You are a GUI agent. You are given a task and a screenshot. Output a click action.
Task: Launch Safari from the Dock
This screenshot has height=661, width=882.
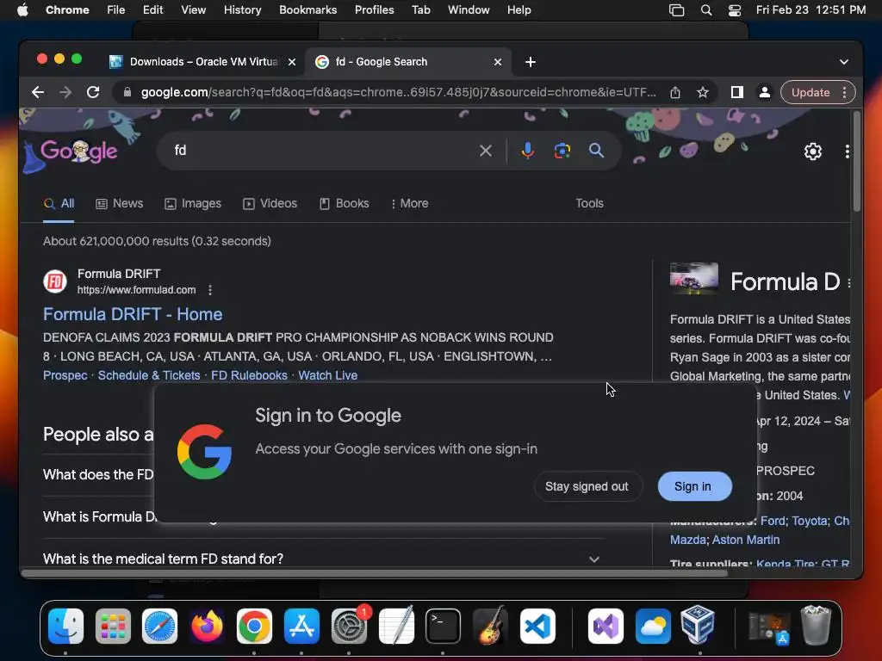point(159,626)
